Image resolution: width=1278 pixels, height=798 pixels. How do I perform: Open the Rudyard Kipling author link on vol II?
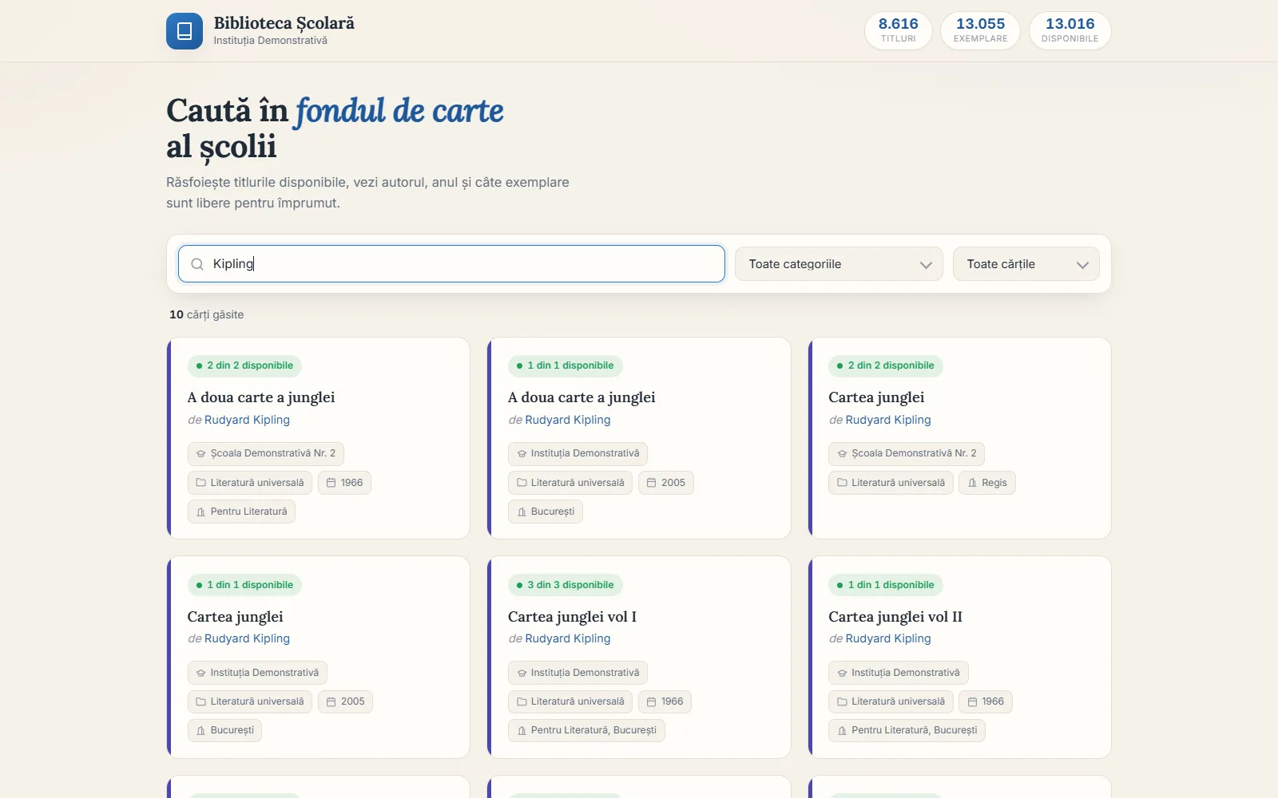click(x=888, y=638)
